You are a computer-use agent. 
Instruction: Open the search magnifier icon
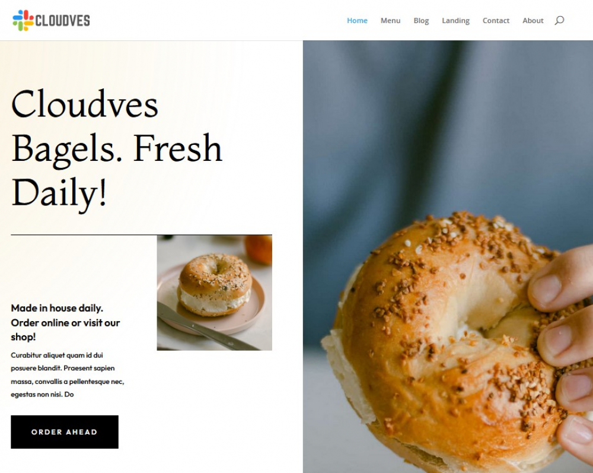[559, 20]
